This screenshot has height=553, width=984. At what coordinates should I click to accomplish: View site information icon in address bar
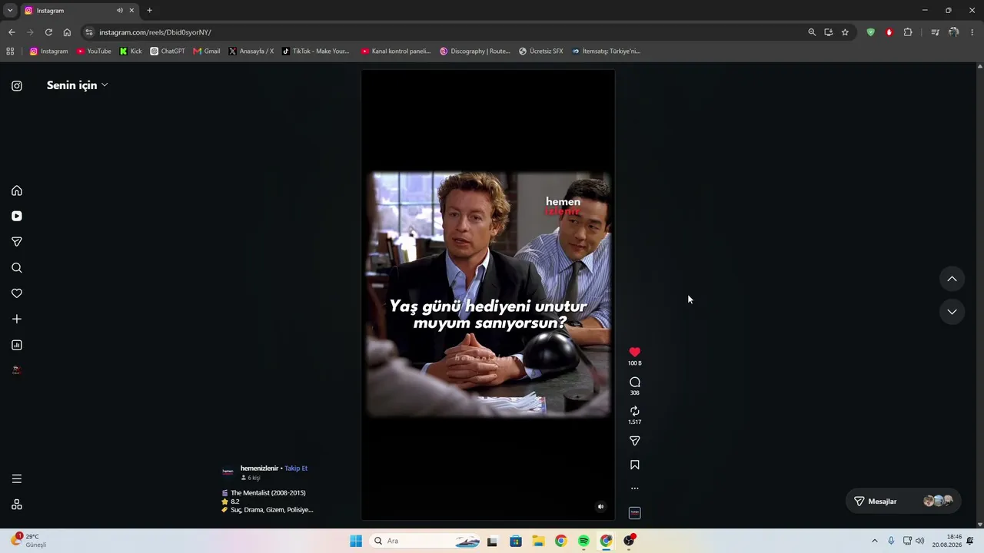tap(89, 32)
